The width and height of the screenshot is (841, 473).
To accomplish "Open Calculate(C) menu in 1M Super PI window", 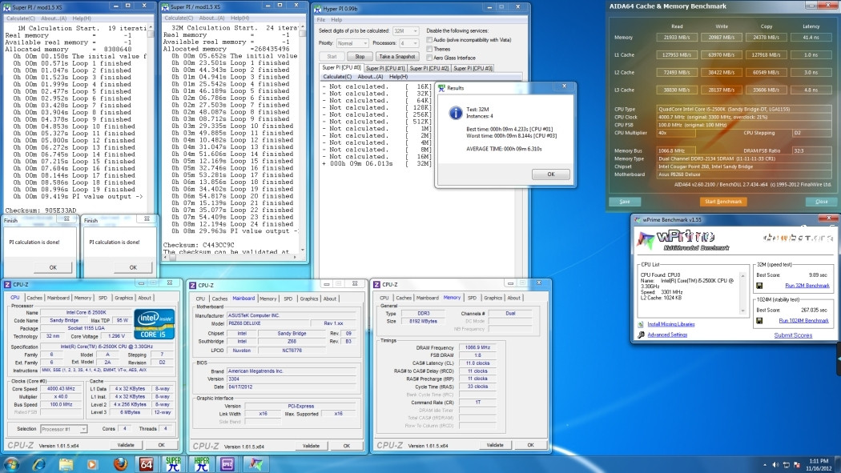I will pos(20,18).
